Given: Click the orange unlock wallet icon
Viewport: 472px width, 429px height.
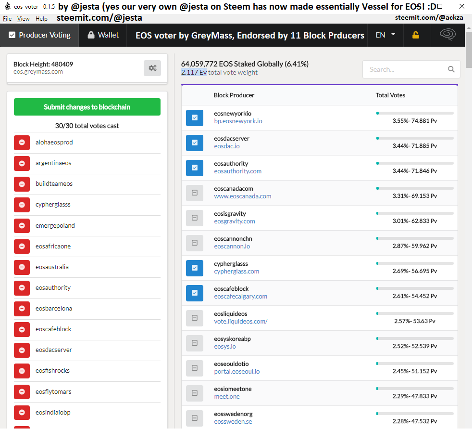Looking at the screenshot, I should point(416,35).
